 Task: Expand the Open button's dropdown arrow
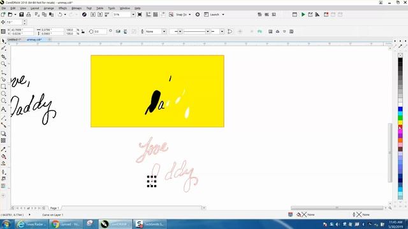(x=15, y=15)
